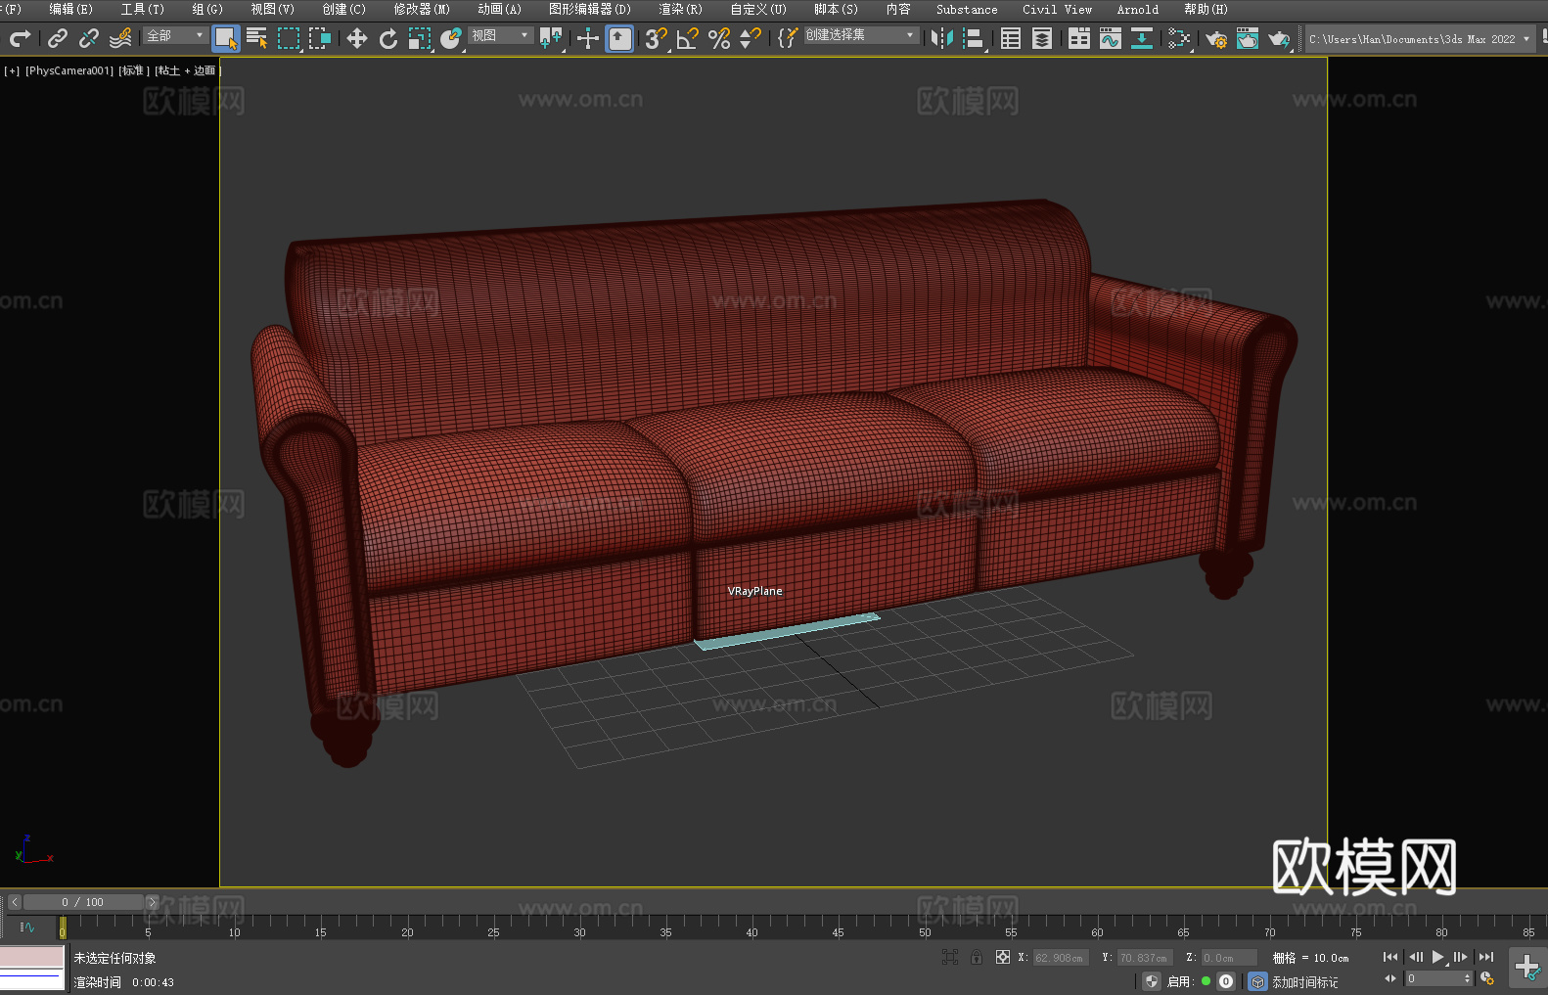Expand the 创建选择集 named selection dropdown

pos(860,35)
